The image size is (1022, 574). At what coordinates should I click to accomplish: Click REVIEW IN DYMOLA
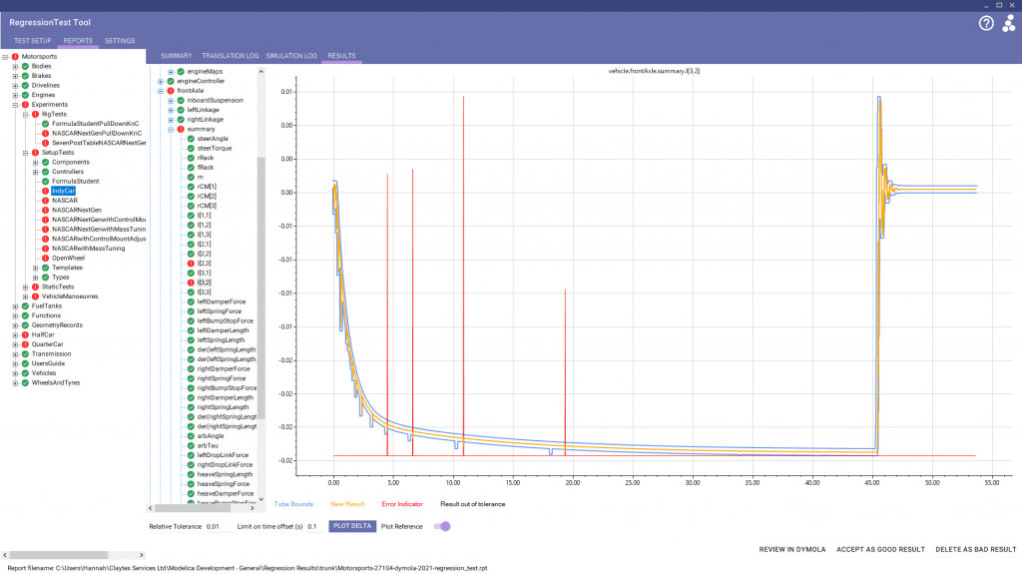click(x=791, y=550)
